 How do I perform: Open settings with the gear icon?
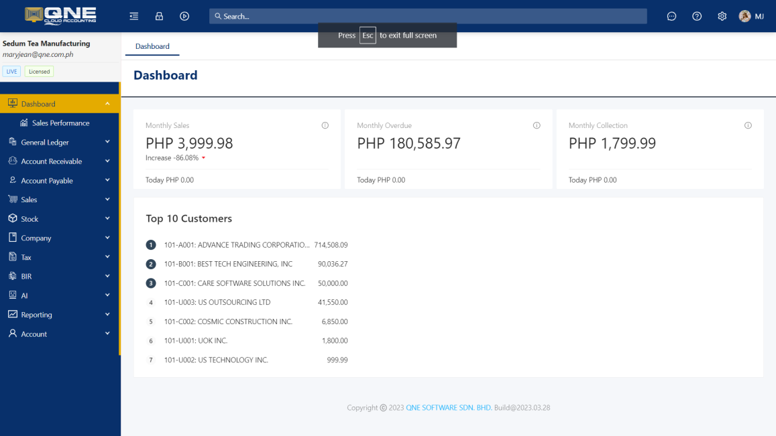click(722, 16)
